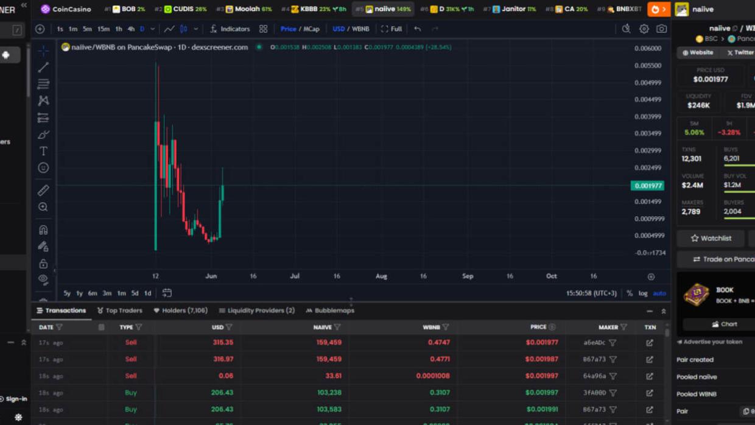Screen dimensions: 755x425
Task: Open transaction link for maker 64a96a row
Action: pos(650,376)
